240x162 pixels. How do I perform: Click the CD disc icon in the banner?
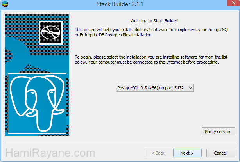50,32
